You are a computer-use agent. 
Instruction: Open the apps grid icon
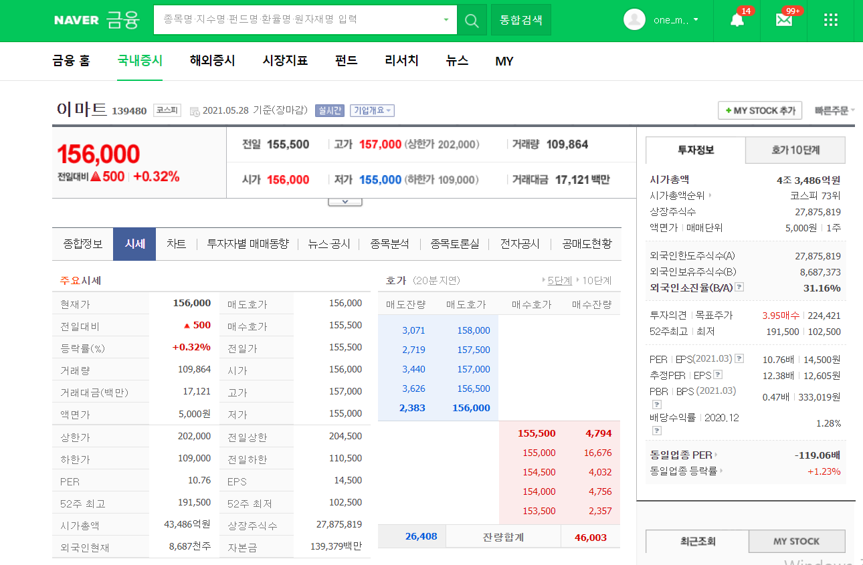coord(831,19)
